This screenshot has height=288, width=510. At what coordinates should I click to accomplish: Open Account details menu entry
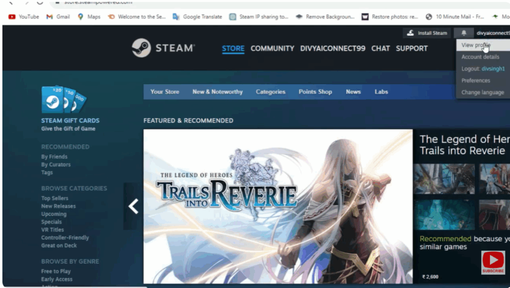point(480,57)
